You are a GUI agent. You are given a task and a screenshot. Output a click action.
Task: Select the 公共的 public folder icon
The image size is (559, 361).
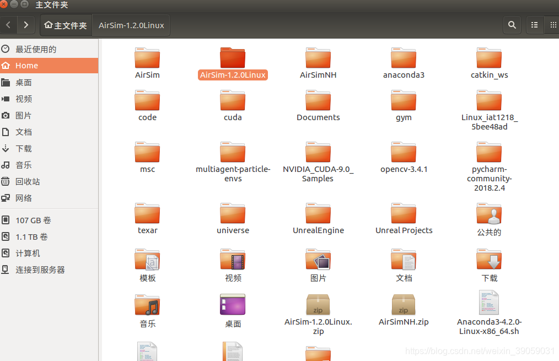coord(489,213)
